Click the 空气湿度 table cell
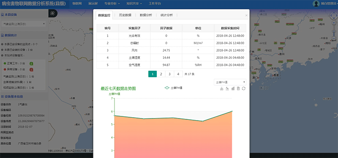This screenshot has height=158, width=338. pyautogui.click(x=134, y=65)
